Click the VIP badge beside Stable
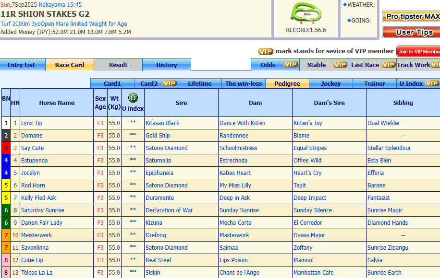Image resolution: width=440 pixels, height=278 pixels. point(340,65)
